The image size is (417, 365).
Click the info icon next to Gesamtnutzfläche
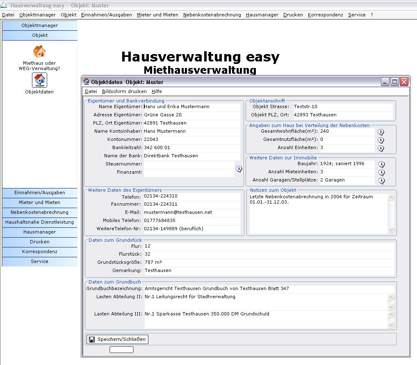click(x=381, y=140)
